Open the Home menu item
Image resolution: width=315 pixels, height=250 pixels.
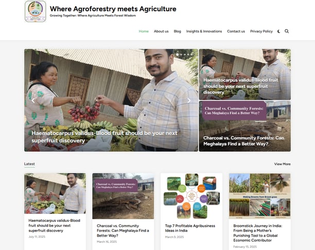point(144,31)
